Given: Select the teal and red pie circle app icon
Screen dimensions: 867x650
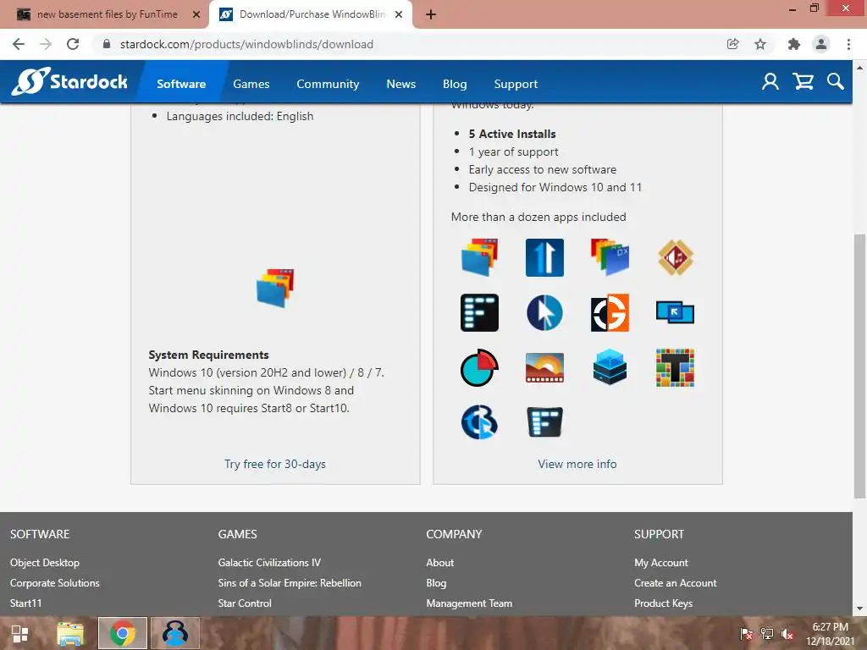Looking at the screenshot, I should point(479,367).
